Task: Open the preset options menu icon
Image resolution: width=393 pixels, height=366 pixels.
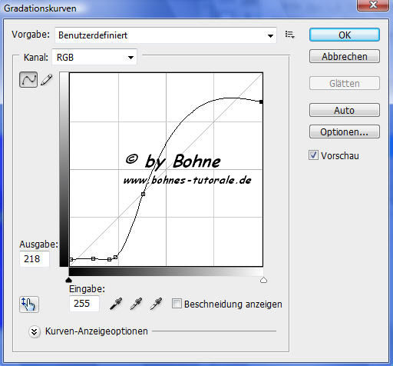Action: [290, 35]
